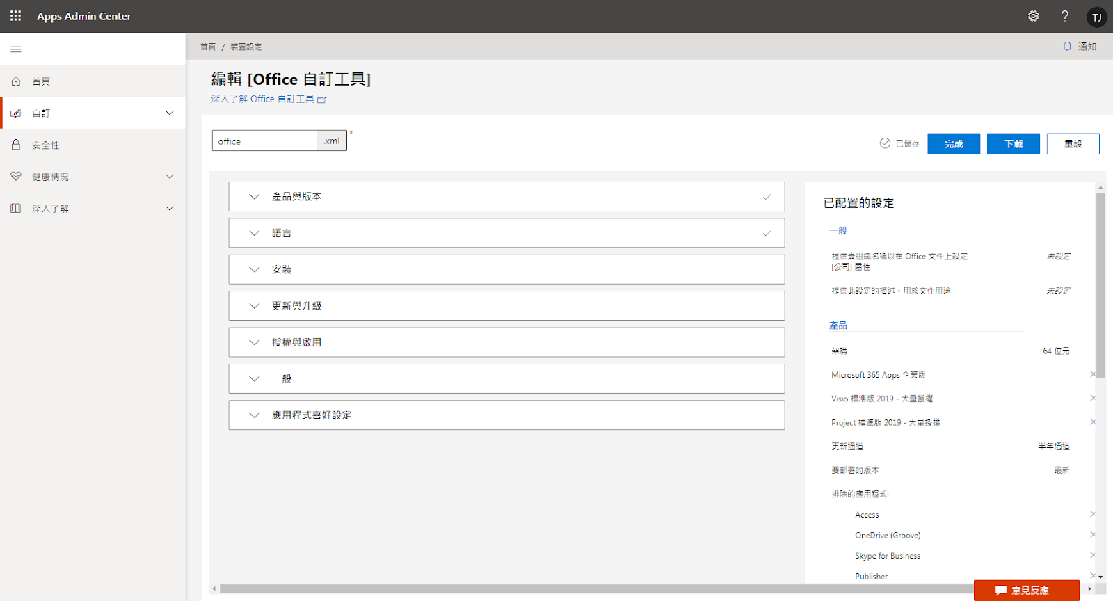Click the office file name input field
The width and height of the screenshot is (1113, 601).
[265, 141]
